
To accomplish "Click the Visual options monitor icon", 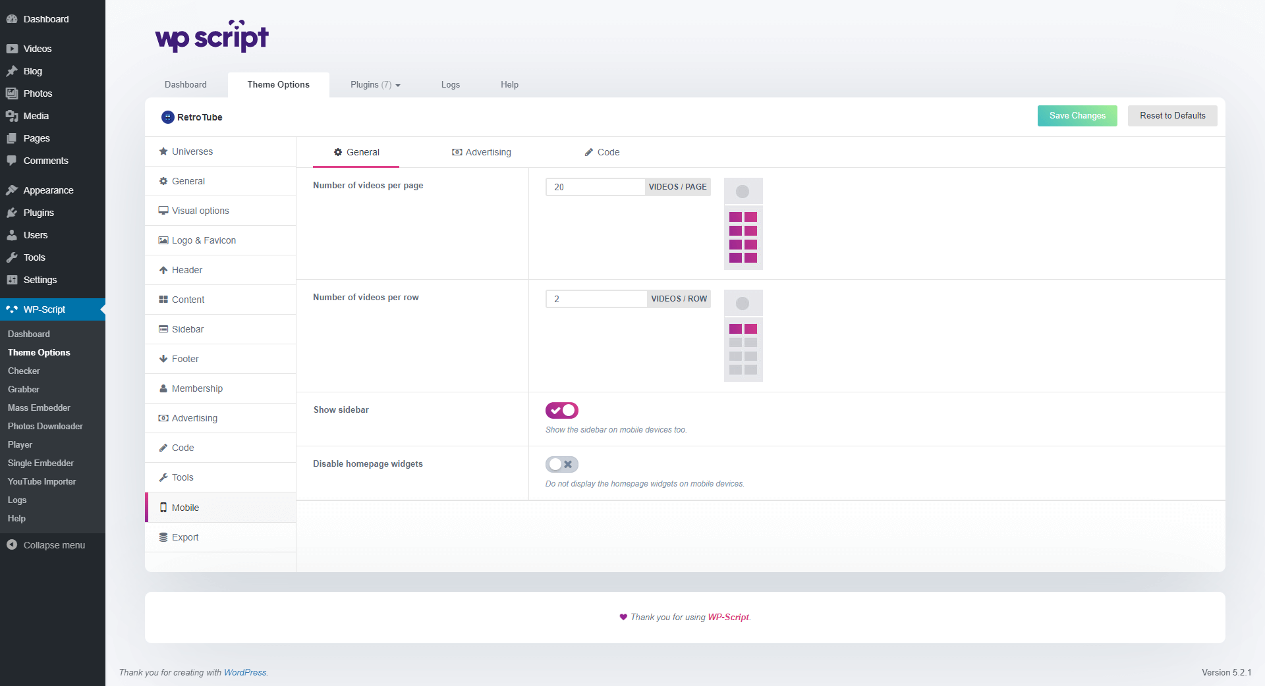I will coord(163,211).
